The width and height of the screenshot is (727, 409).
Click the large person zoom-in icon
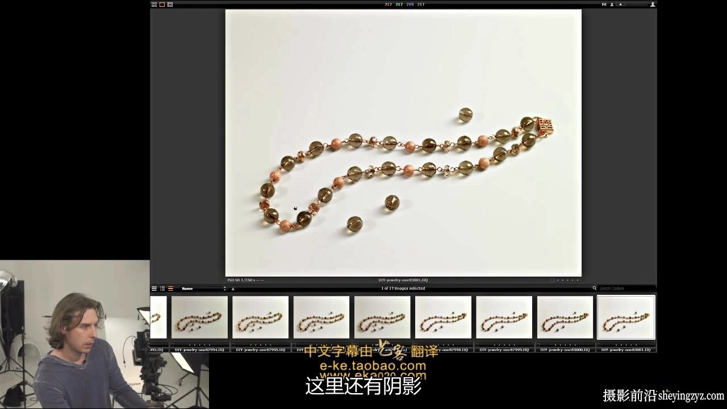pos(653,5)
